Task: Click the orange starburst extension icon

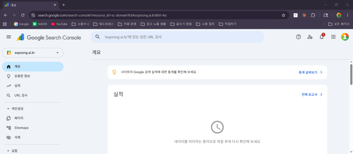Action: click(304, 15)
